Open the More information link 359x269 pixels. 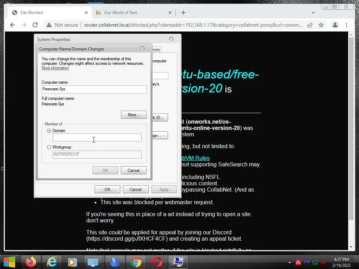tap(55, 68)
